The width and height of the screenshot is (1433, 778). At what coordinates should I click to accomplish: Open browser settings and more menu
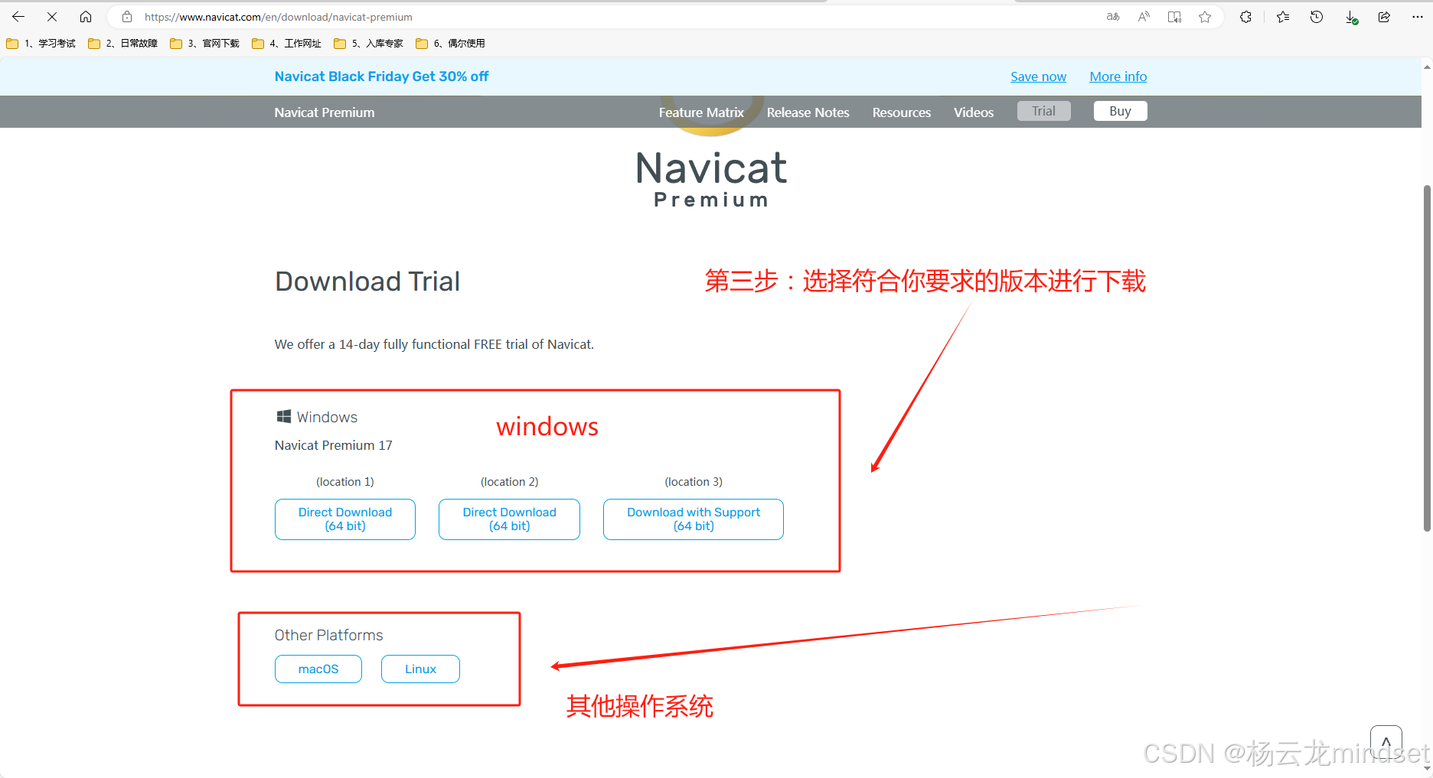(1417, 17)
